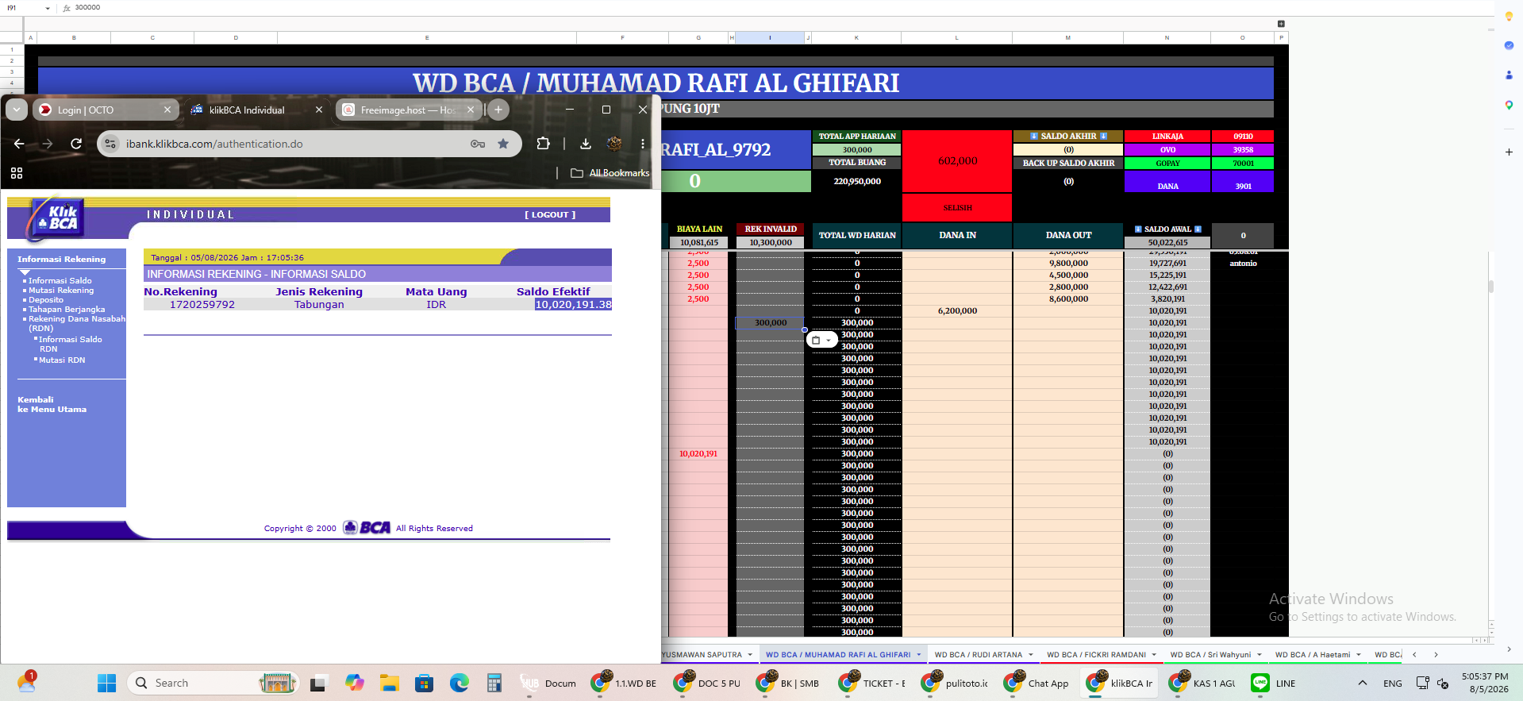
Task: Open the Deposito link
Action: point(46,299)
